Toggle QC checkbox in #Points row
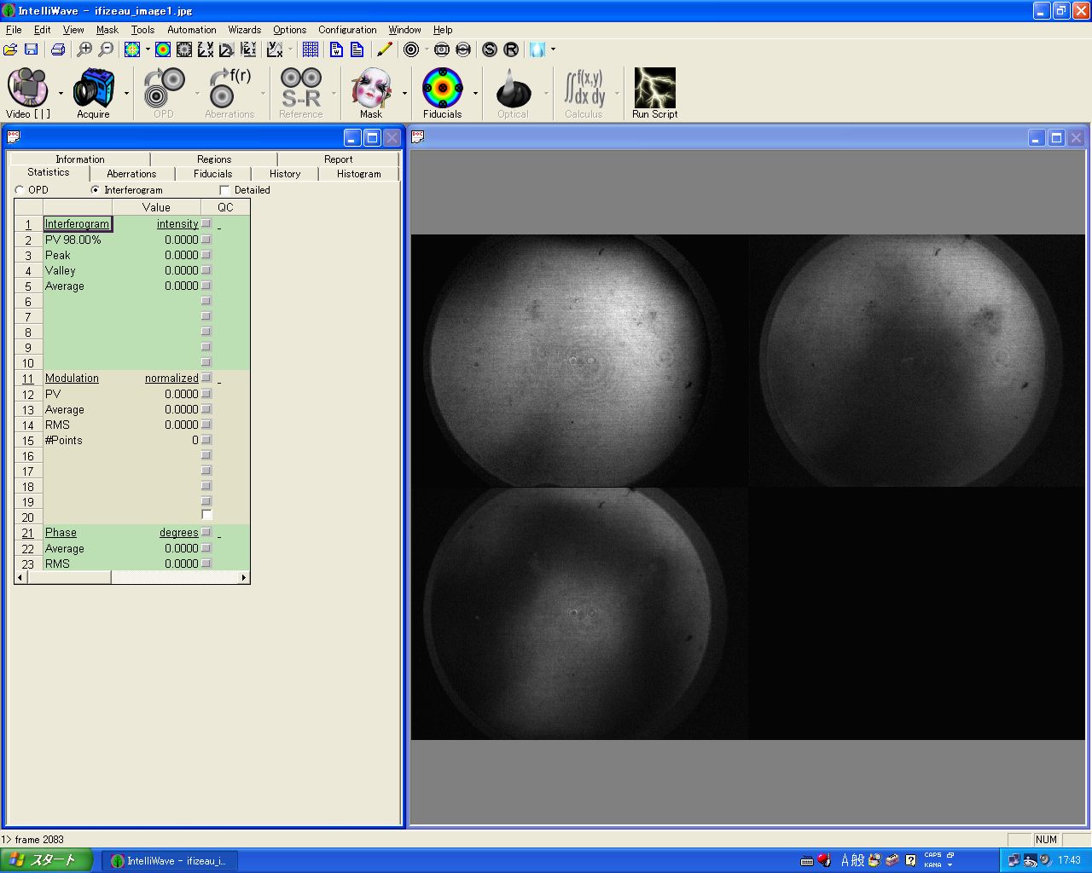Viewport: 1092px width, 873px height. (206, 440)
